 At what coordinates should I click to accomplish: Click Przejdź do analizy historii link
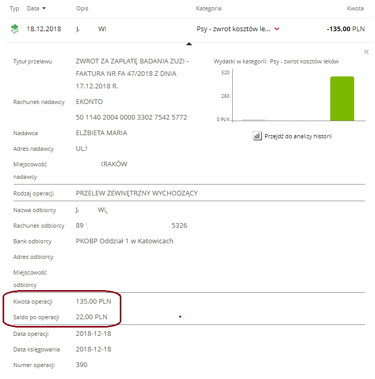pyautogui.click(x=298, y=136)
